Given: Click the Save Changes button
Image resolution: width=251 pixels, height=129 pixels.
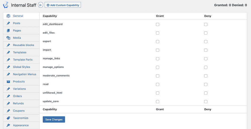Looking at the screenshot, I should pyautogui.click(x=54, y=119).
